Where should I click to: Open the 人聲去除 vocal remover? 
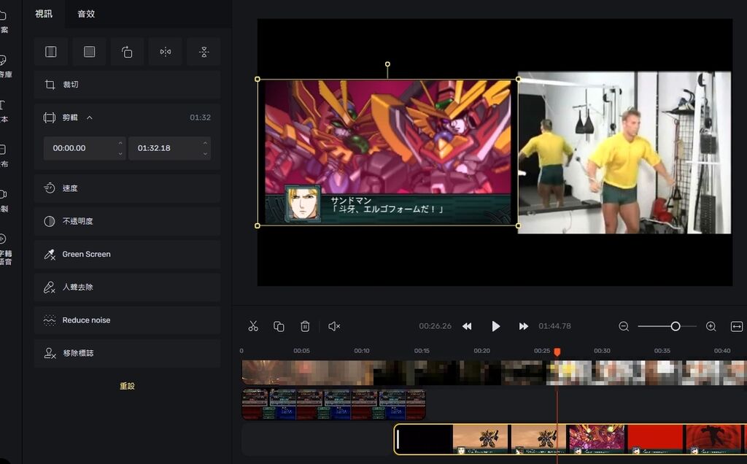tap(127, 287)
